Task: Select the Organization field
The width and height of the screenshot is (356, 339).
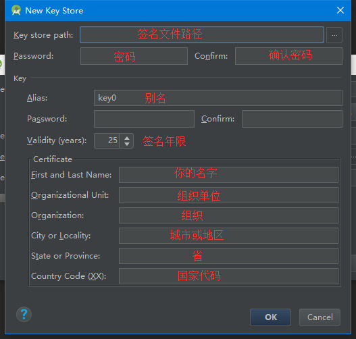Action: click(228, 215)
